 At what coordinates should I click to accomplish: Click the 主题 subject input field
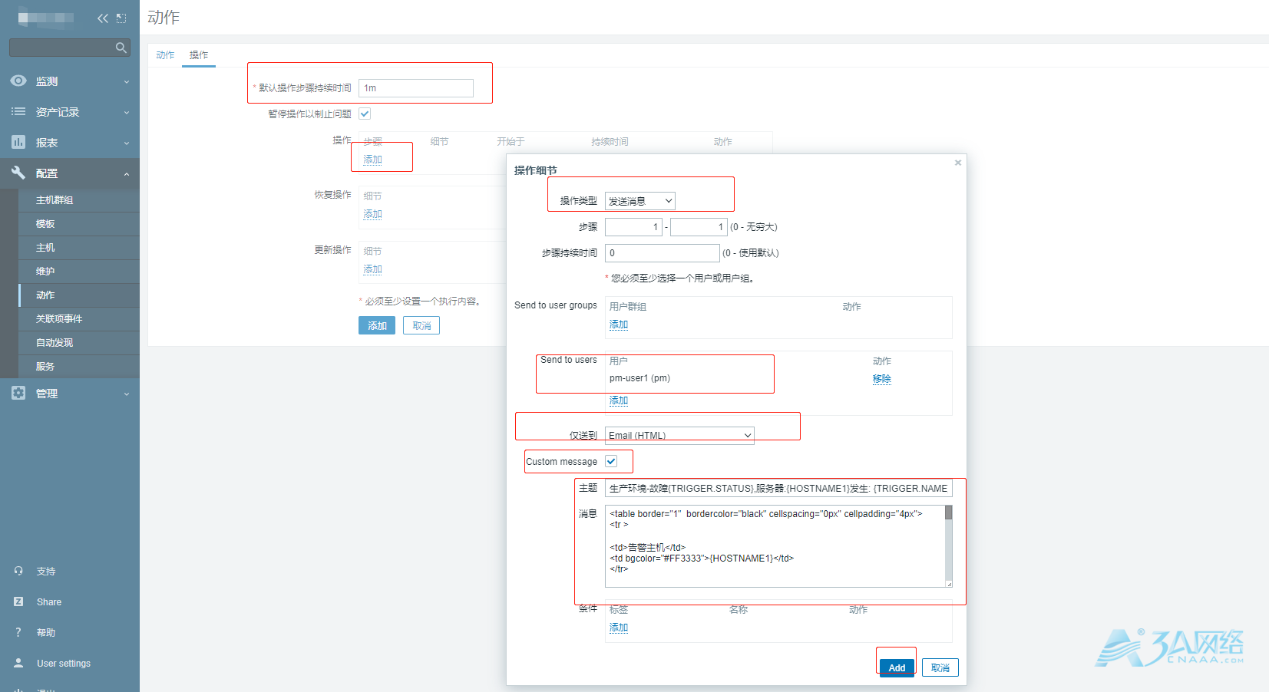[778, 488]
